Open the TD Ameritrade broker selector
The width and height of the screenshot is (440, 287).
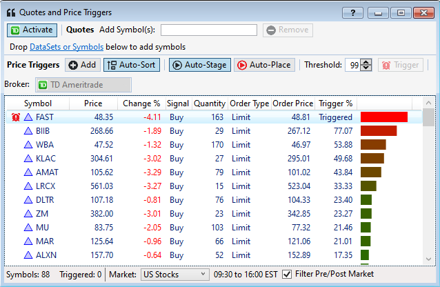(83, 85)
